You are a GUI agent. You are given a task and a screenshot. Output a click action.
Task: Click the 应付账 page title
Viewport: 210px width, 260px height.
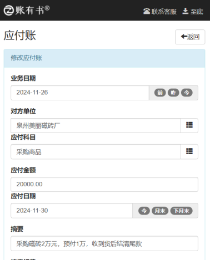point(19,35)
